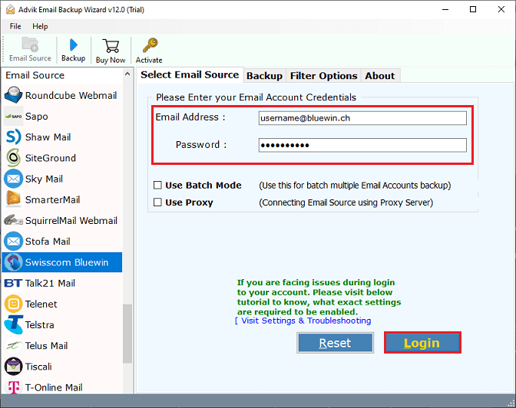Click Advik app icon in title bar
516x408 pixels.
coord(11,9)
